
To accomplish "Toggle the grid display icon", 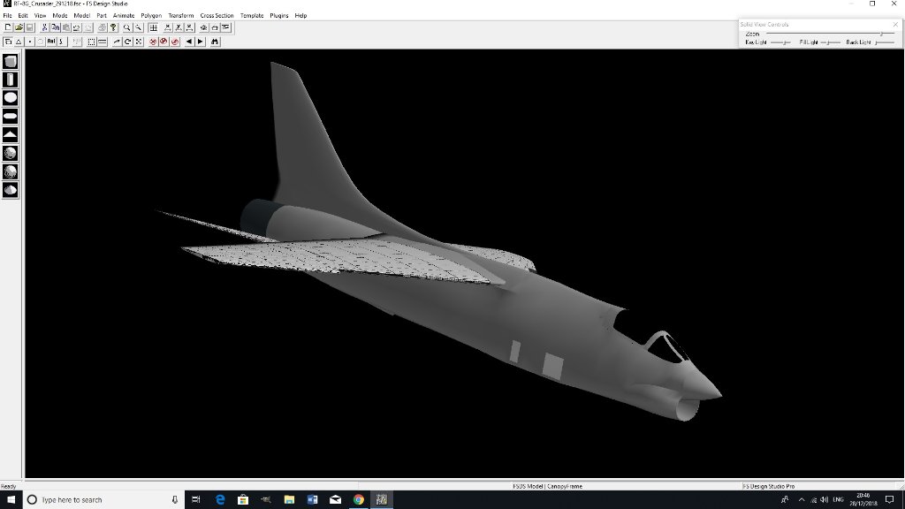I will (x=153, y=28).
